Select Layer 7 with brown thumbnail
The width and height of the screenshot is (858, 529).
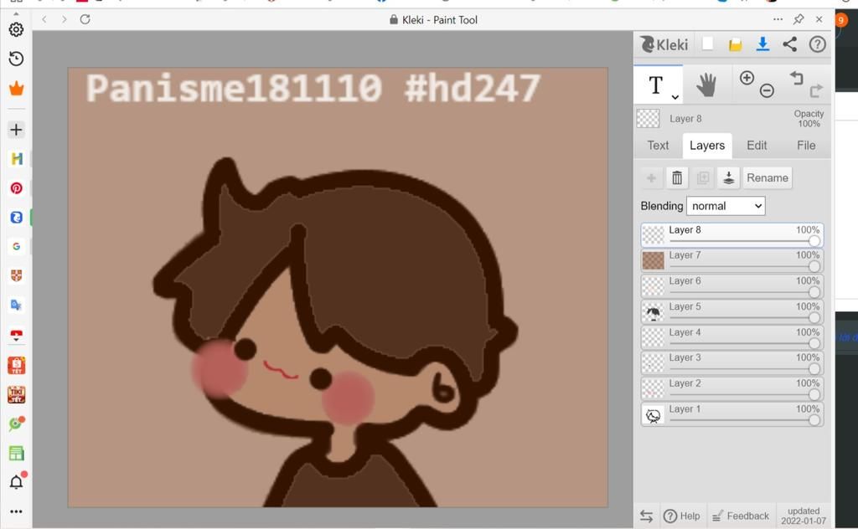pyautogui.click(x=732, y=260)
